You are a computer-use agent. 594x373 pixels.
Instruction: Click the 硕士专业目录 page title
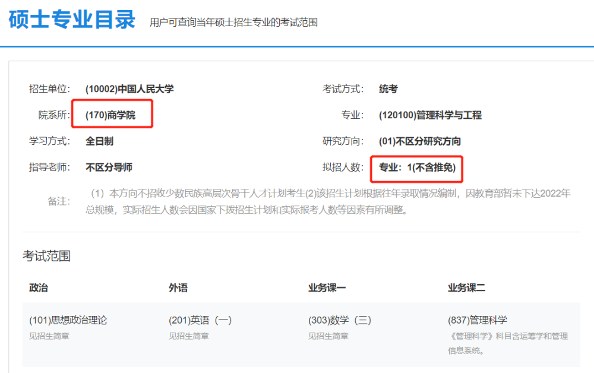coord(72,20)
